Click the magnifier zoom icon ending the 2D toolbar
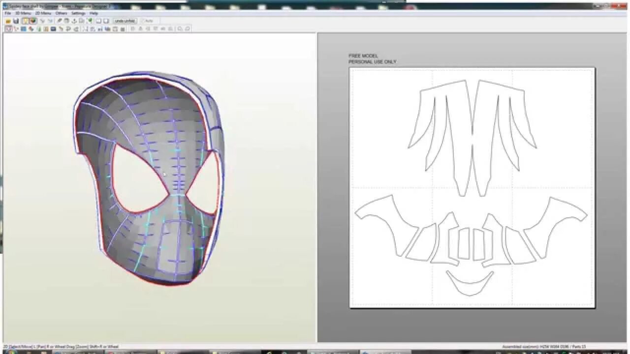Viewport: 630px width, 354px height. (187, 29)
